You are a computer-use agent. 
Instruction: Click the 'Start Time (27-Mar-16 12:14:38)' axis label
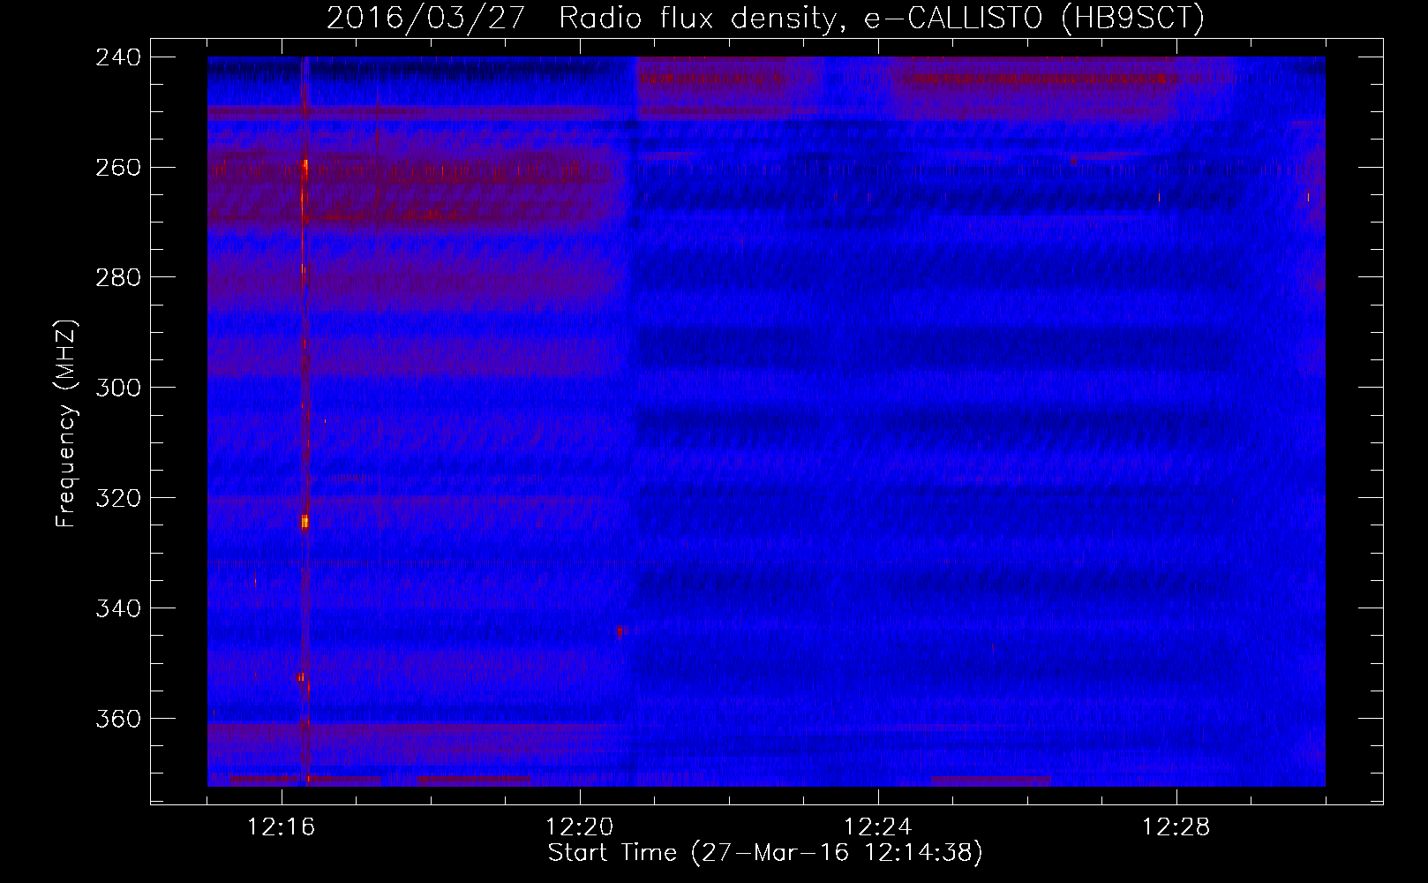coord(765,853)
